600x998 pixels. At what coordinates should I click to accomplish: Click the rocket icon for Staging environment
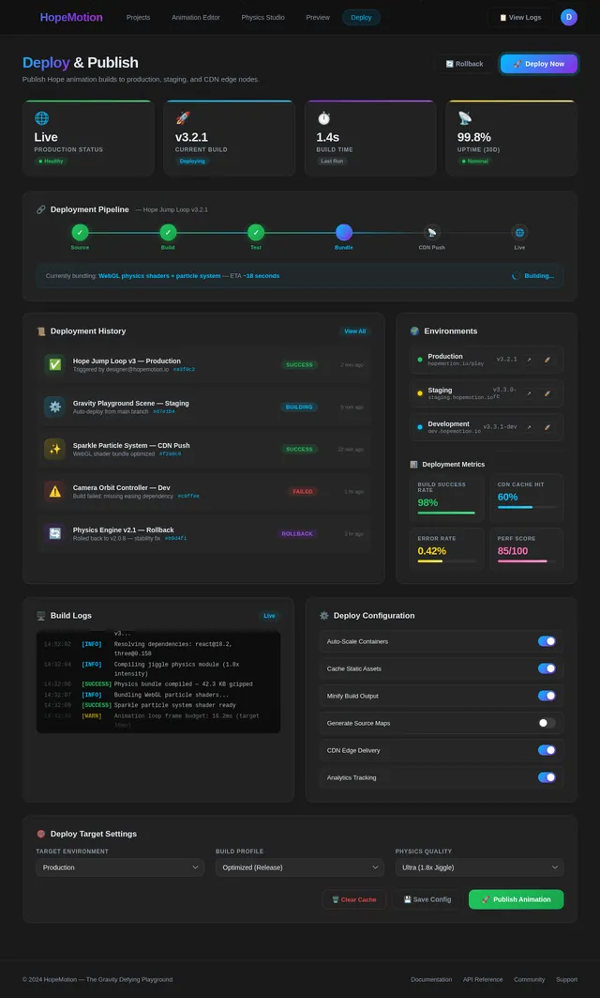(547, 393)
